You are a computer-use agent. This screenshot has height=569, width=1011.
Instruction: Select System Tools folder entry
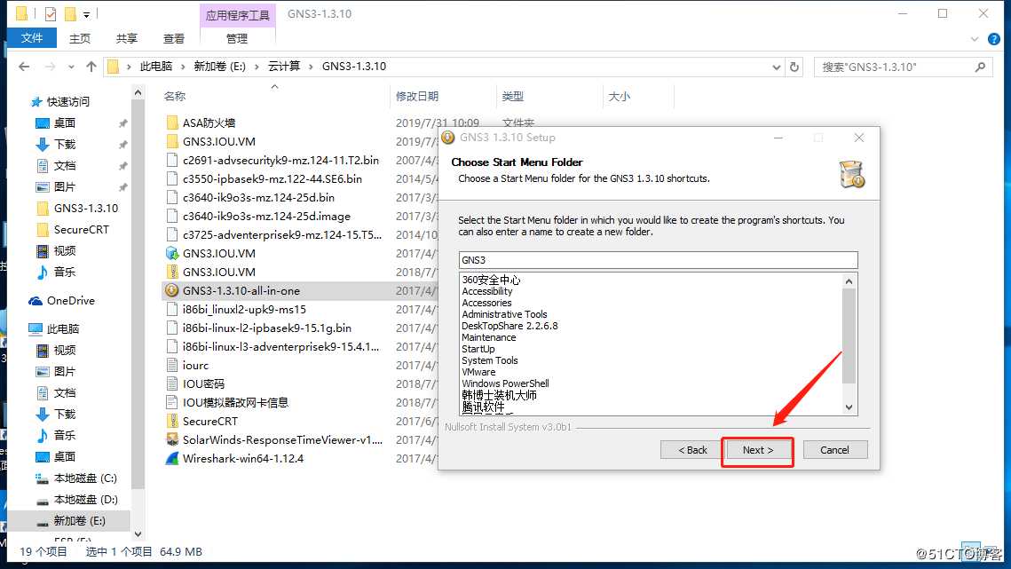(489, 360)
